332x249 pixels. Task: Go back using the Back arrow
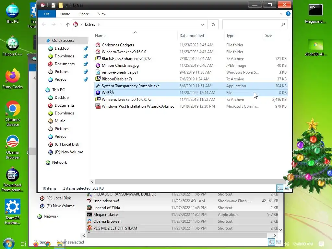pyautogui.click(x=44, y=24)
